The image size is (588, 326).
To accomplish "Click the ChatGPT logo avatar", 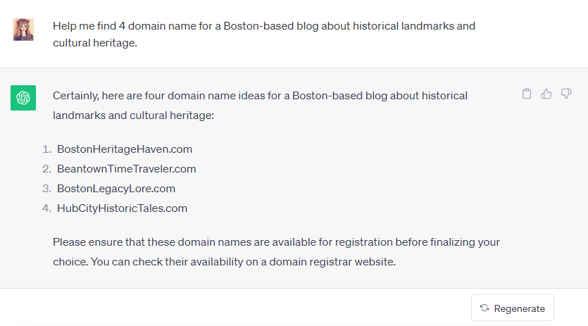I will [x=23, y=98].
